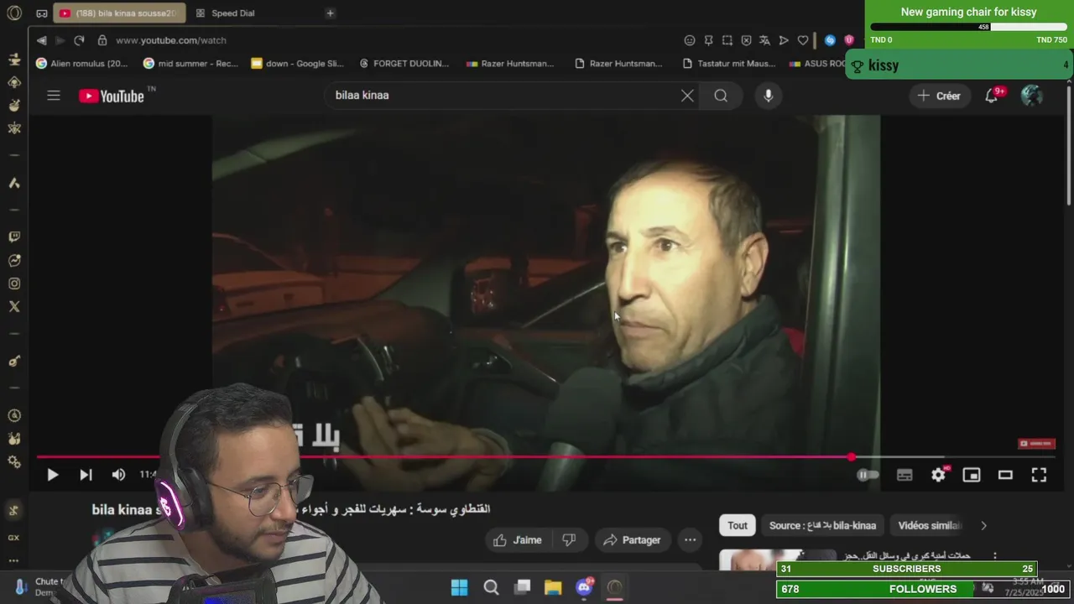
Task: Open the Opera GX main menu logo
Action: (x=14, y=13)
